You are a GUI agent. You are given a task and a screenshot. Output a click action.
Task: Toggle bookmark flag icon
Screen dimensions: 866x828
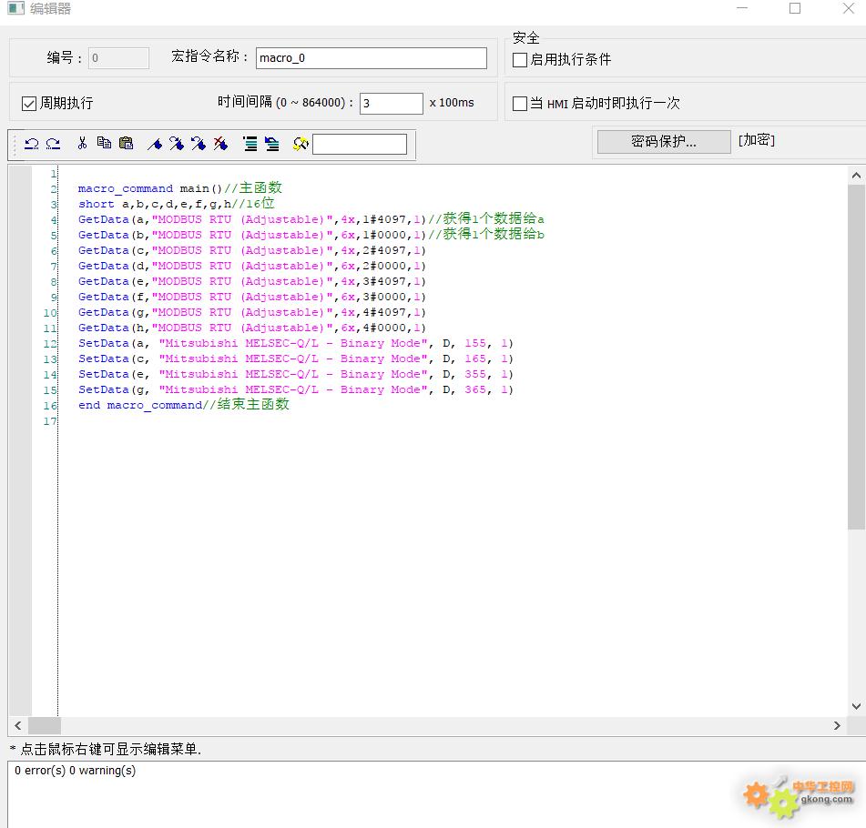(x=155, y=144)
